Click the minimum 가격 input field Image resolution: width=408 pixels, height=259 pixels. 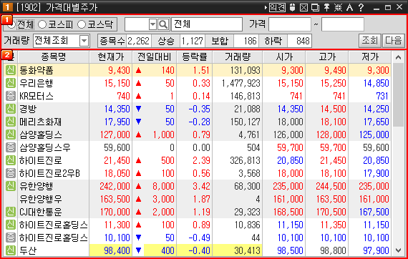[290, 24]
